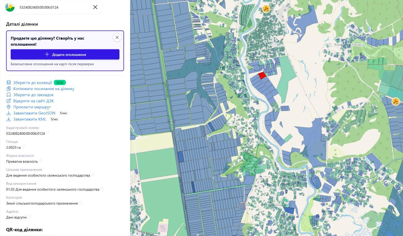Dismiss the sell-this-parcel promo box
Image resolution: width=403 pixels, height=236 pixels.
117,37
